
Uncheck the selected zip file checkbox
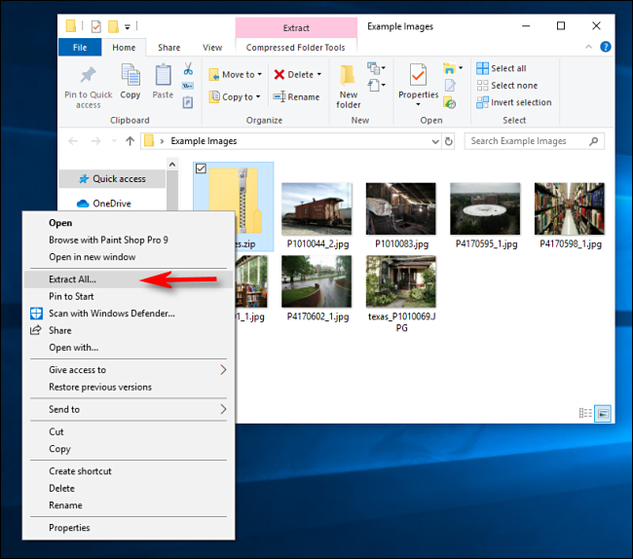click(201, 168)
